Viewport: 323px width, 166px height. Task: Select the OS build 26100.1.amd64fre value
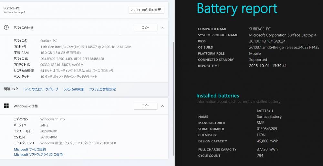(284, 47)
